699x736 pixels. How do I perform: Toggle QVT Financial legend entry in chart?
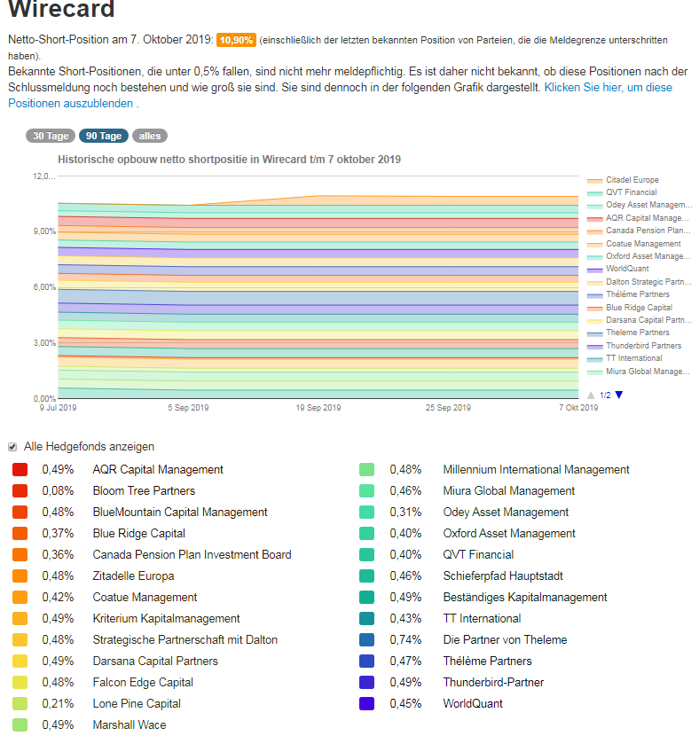point(622,192)
